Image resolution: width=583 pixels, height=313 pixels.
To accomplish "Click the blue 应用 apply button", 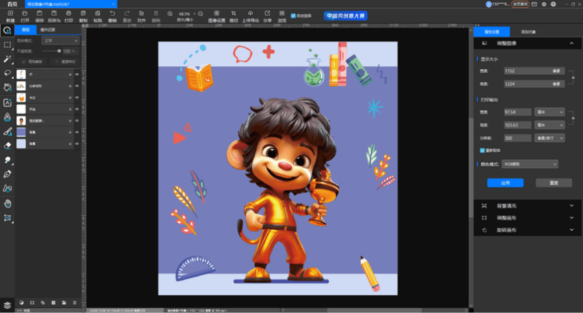I will pyautogui.click(x=505, y=183).
